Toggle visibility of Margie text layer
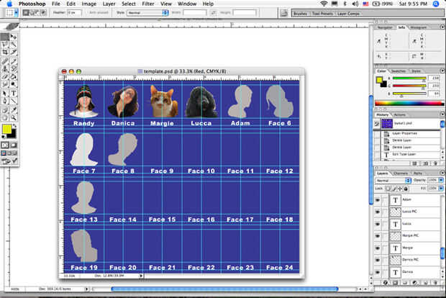The width and height of the screenshot is (446, 298). [x=378, y=248]
